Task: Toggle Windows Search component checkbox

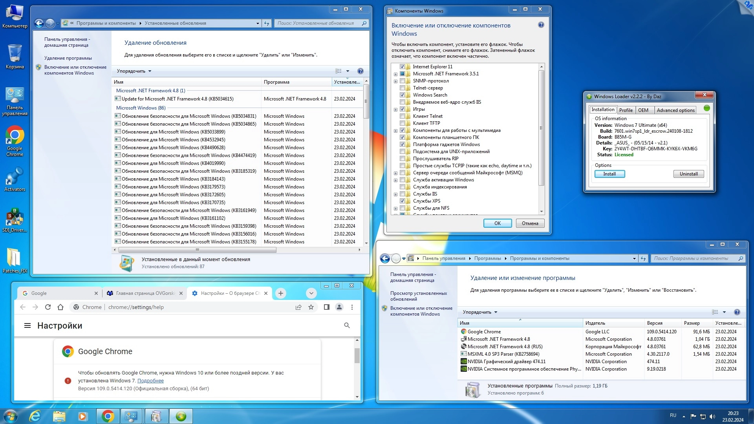Action: (402, 95)
